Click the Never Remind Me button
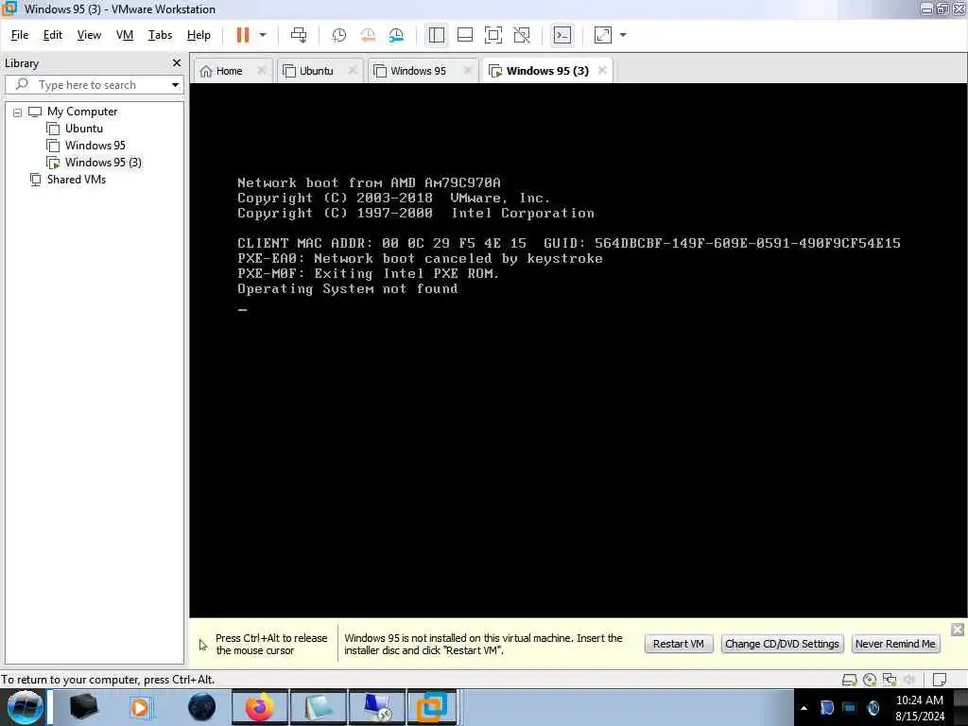Viewport: 968px width, 726px height. pos(895,644)
